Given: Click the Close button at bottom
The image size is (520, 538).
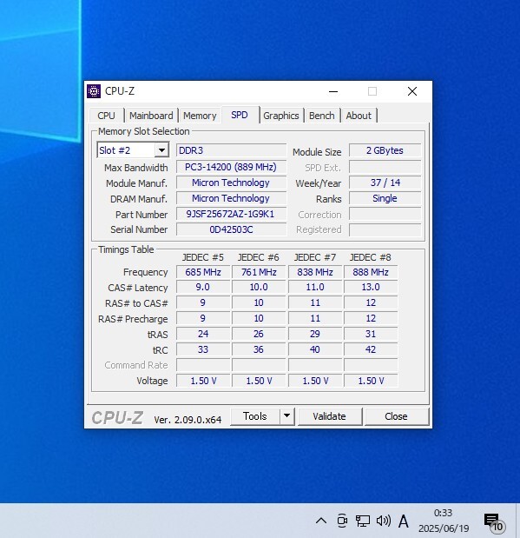Looking at the screenshot, I should coord(396,416).
